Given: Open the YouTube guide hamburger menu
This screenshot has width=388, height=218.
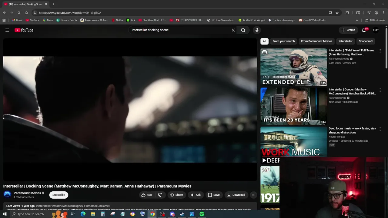Looking at the screenshot, I should [7, 30].
